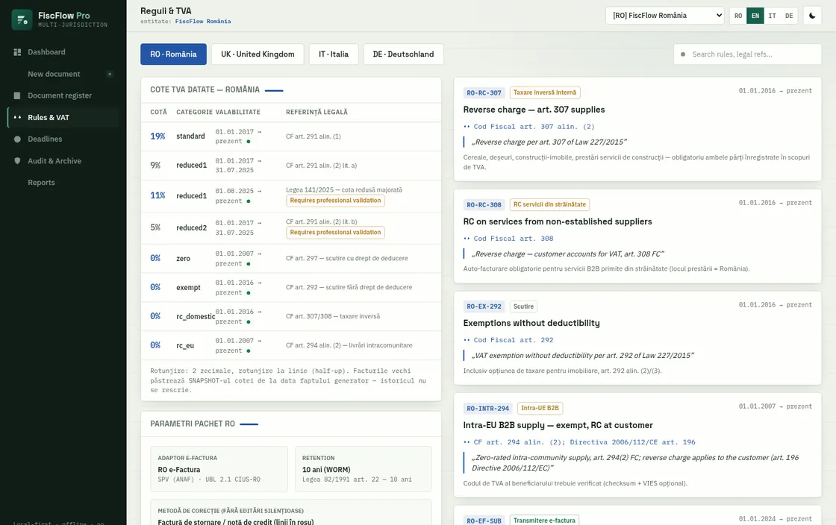The image size is (836, 525).
Task: Click the Deadlines sidebar icon
Action: [17, 139]
